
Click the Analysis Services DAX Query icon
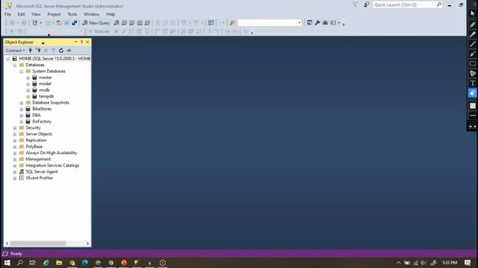147,23
